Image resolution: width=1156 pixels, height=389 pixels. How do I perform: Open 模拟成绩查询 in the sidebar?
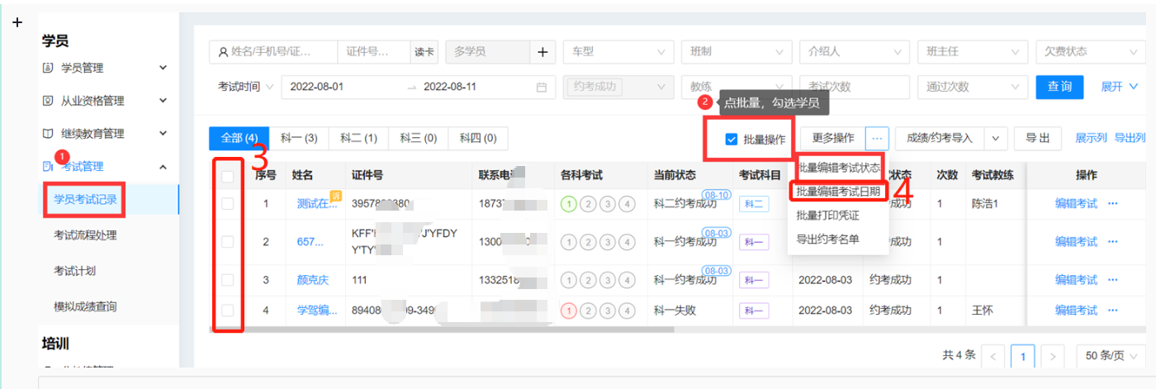[85, 306]
